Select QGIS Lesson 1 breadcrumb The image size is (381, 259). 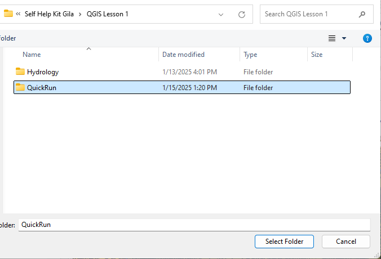click(108, 14)
